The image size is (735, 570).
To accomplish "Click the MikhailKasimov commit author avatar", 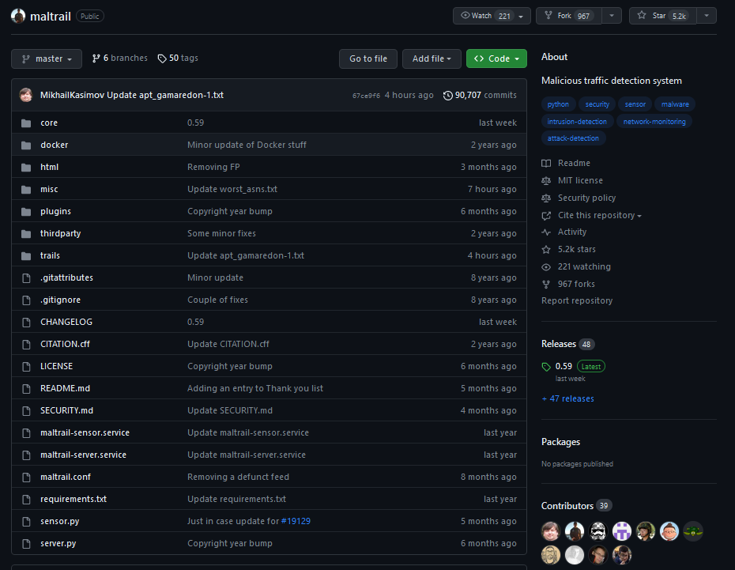I will click(26, 95).
